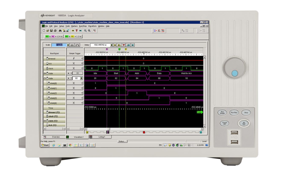This screenshot has height=183, width=284.
Task: Click the New document icon
Action: click(44, 30)
